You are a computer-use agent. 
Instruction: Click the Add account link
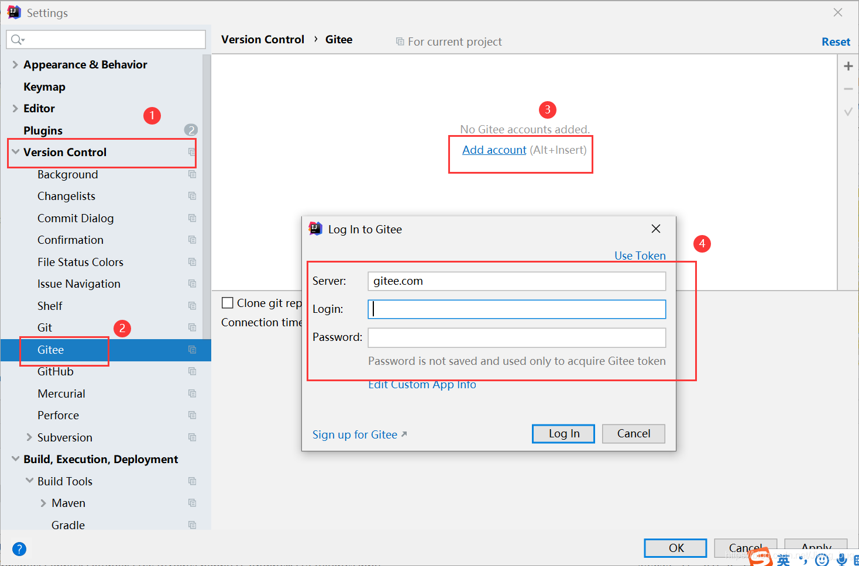pyautogui.click(x=494, y=150)
